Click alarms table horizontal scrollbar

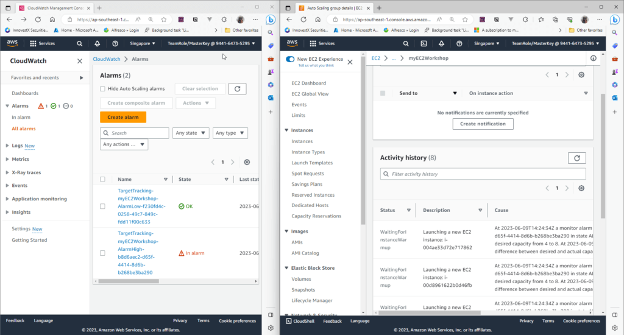pyautogui.click(x=129, y=281)
